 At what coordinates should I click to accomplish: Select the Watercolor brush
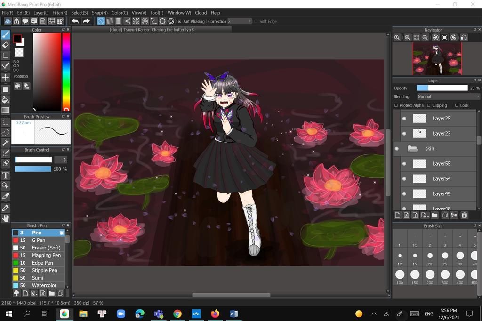[39, 285]
